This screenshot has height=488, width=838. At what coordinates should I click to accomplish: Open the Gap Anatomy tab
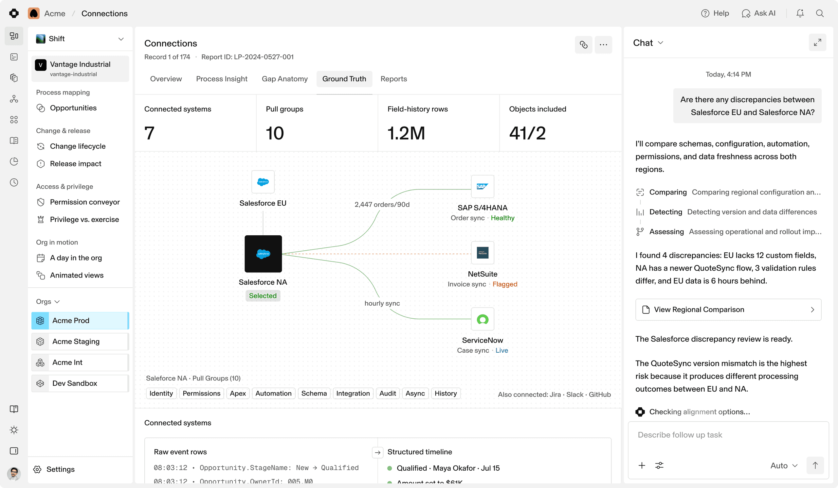click(285, 79)
